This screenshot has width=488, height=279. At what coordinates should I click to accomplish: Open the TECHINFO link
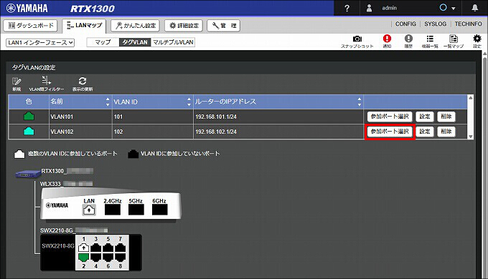coord(468,24)
